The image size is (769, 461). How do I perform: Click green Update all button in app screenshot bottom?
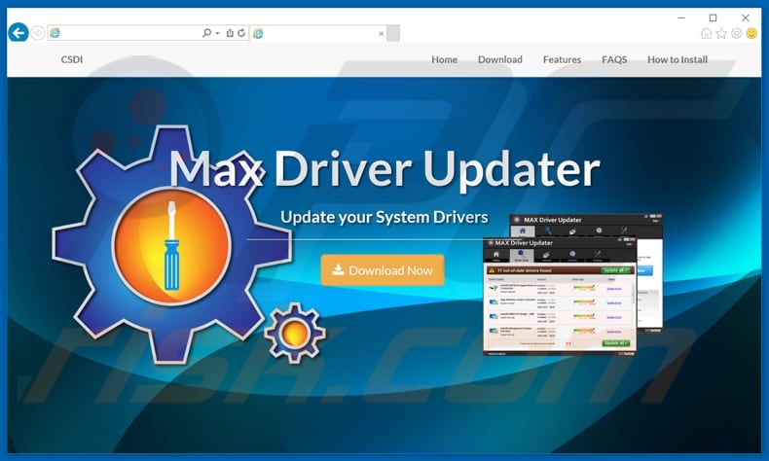[616, 343]
